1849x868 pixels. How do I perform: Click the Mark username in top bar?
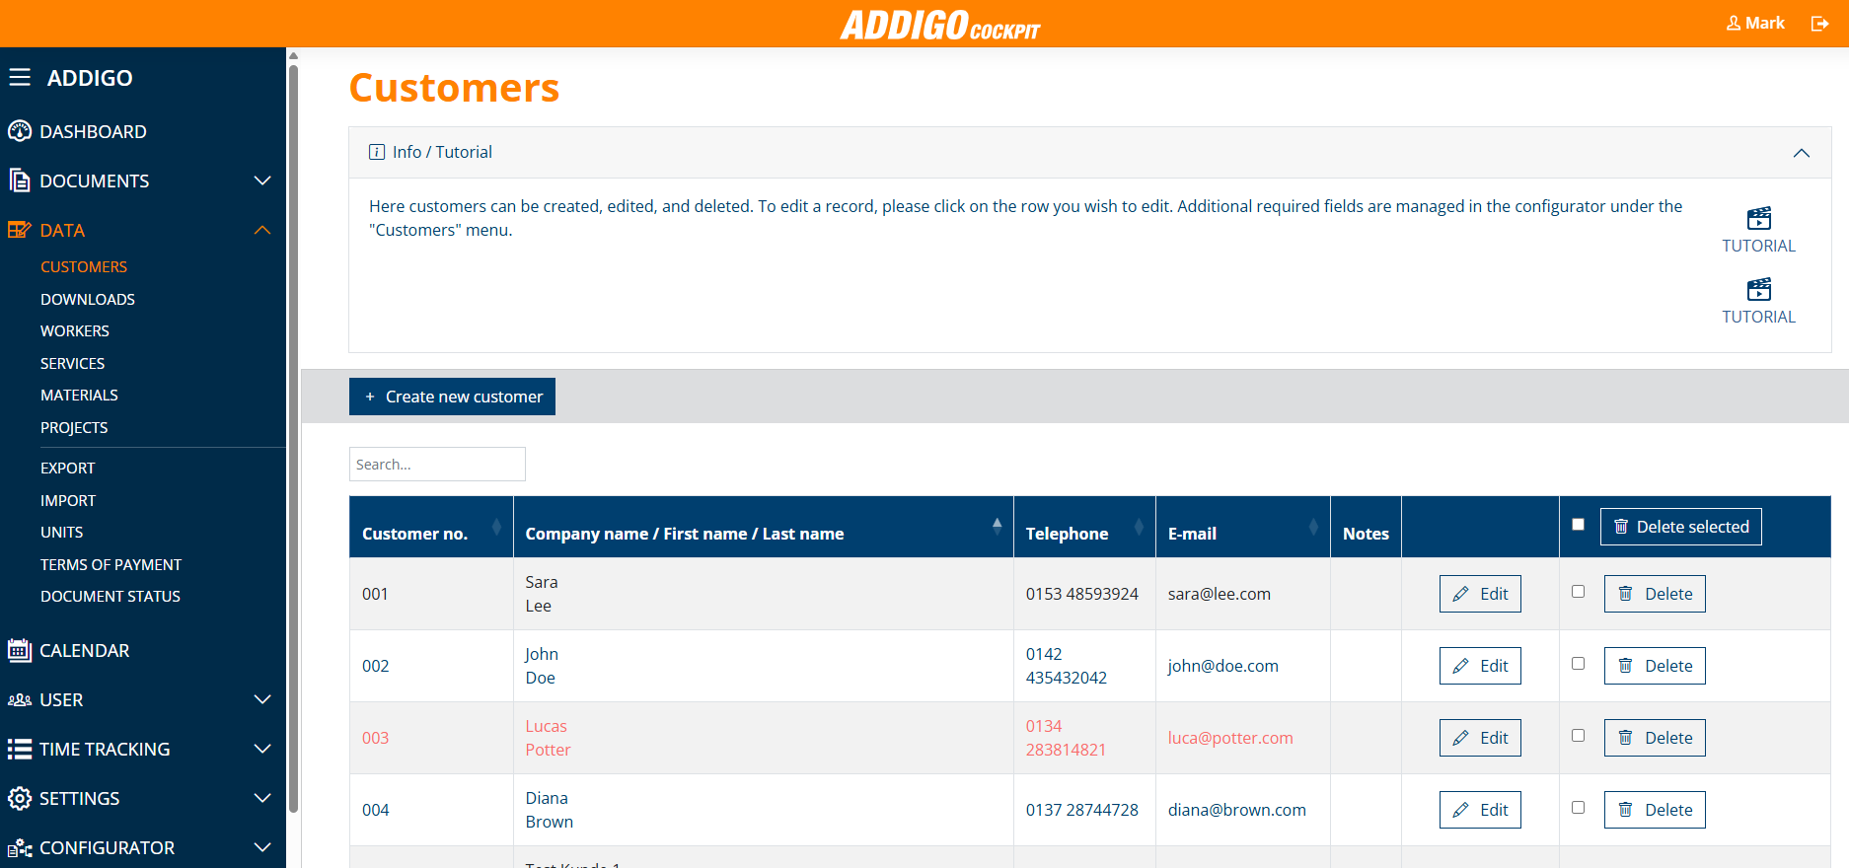pyautogui.click(x=1765, y=23)
